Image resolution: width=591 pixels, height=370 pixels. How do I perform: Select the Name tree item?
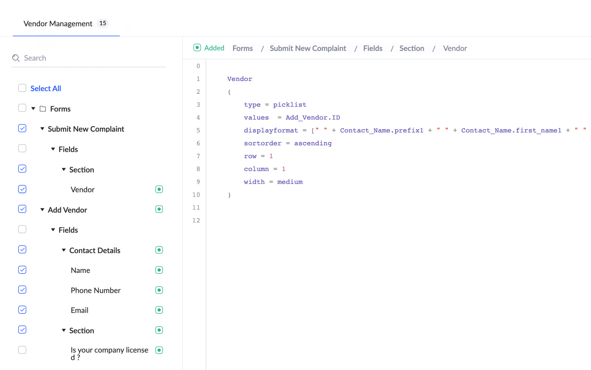(x=80, y=270)
